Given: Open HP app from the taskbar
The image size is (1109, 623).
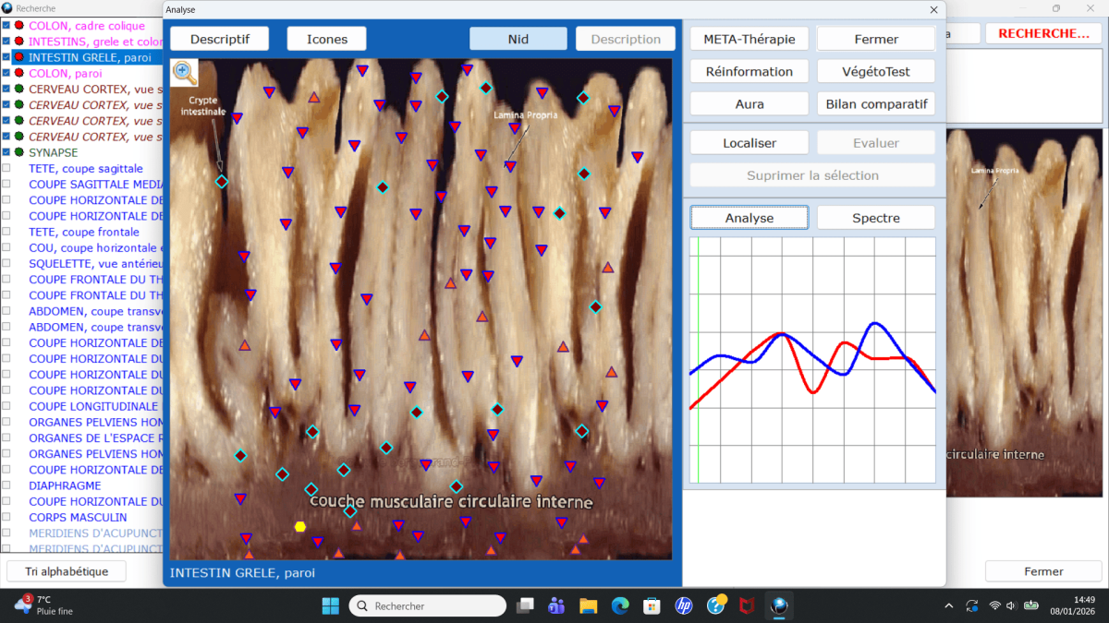Looking at the screenshot, I should [x=684, y=605].
